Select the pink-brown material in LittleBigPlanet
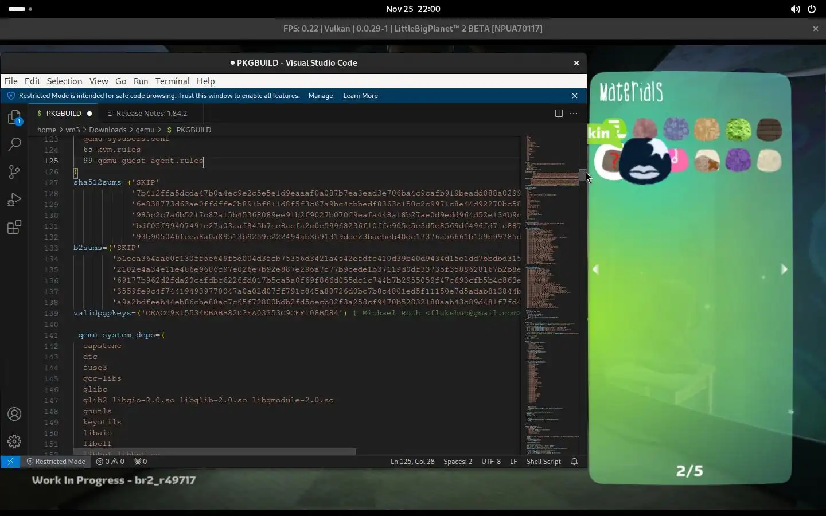 (645, 129)
